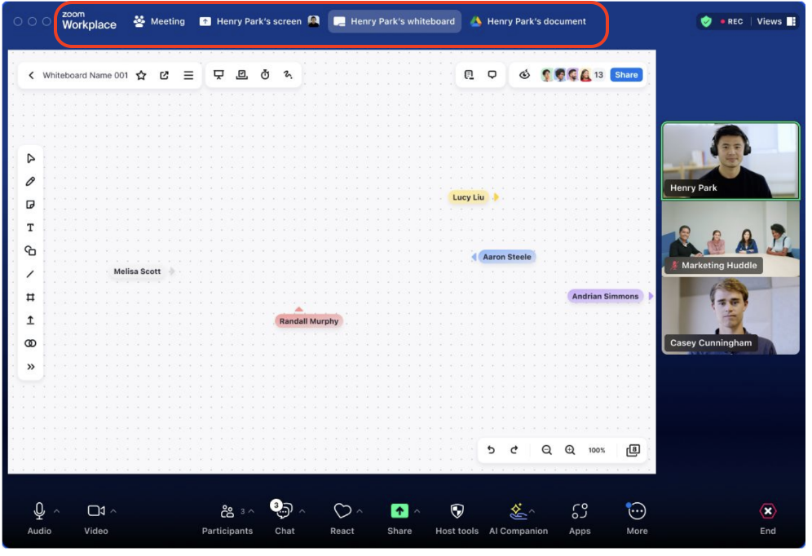The image size is (812, 556).
Task: Click the blue Share button on whiteboard
Action: (x=627, y=75)
